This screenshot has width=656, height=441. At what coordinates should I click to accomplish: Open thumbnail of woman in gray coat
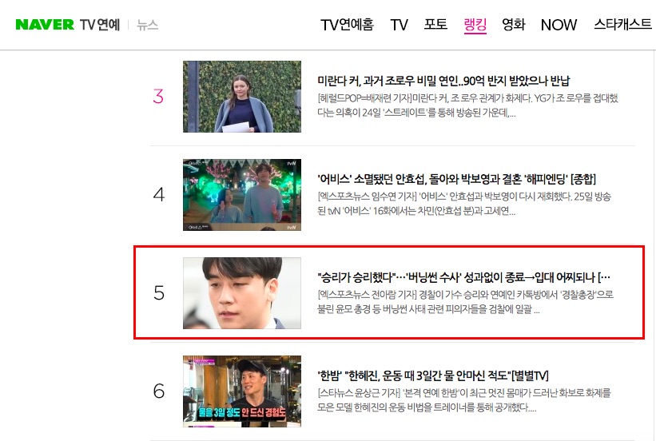tap(242, 97)
